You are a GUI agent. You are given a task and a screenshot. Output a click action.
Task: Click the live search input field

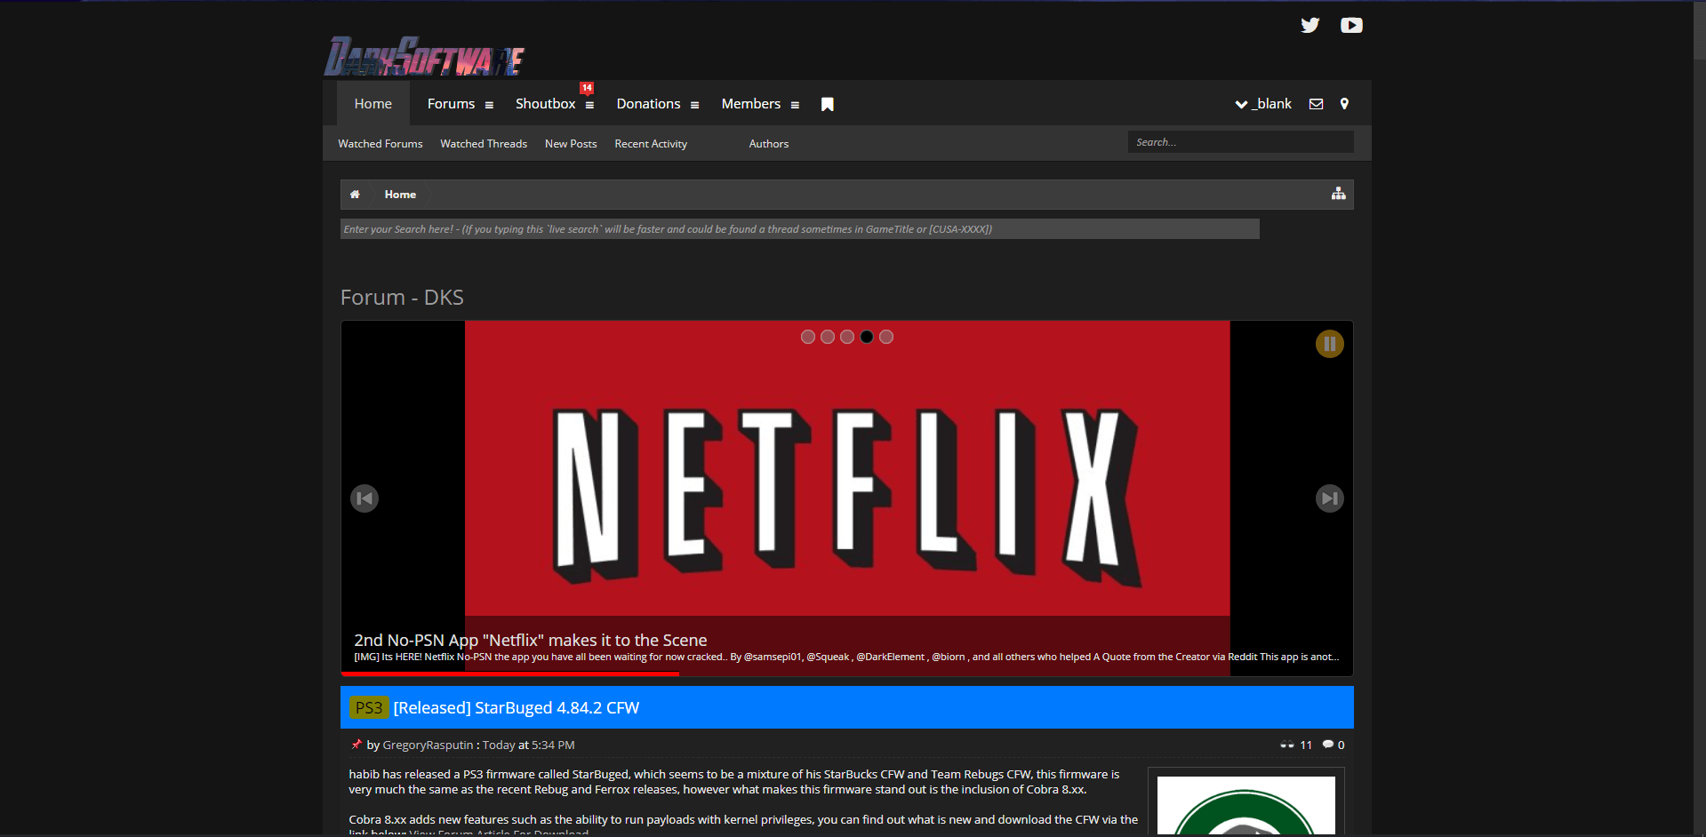799,229
